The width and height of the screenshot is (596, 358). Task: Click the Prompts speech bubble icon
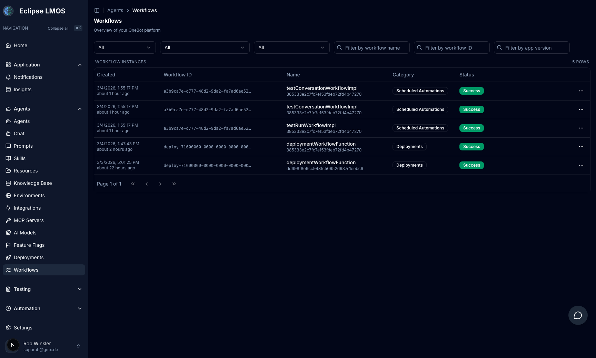point(8,146)
